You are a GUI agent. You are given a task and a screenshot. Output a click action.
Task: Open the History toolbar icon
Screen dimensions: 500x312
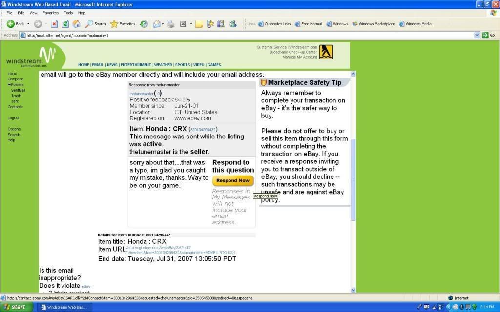[144, 23]
